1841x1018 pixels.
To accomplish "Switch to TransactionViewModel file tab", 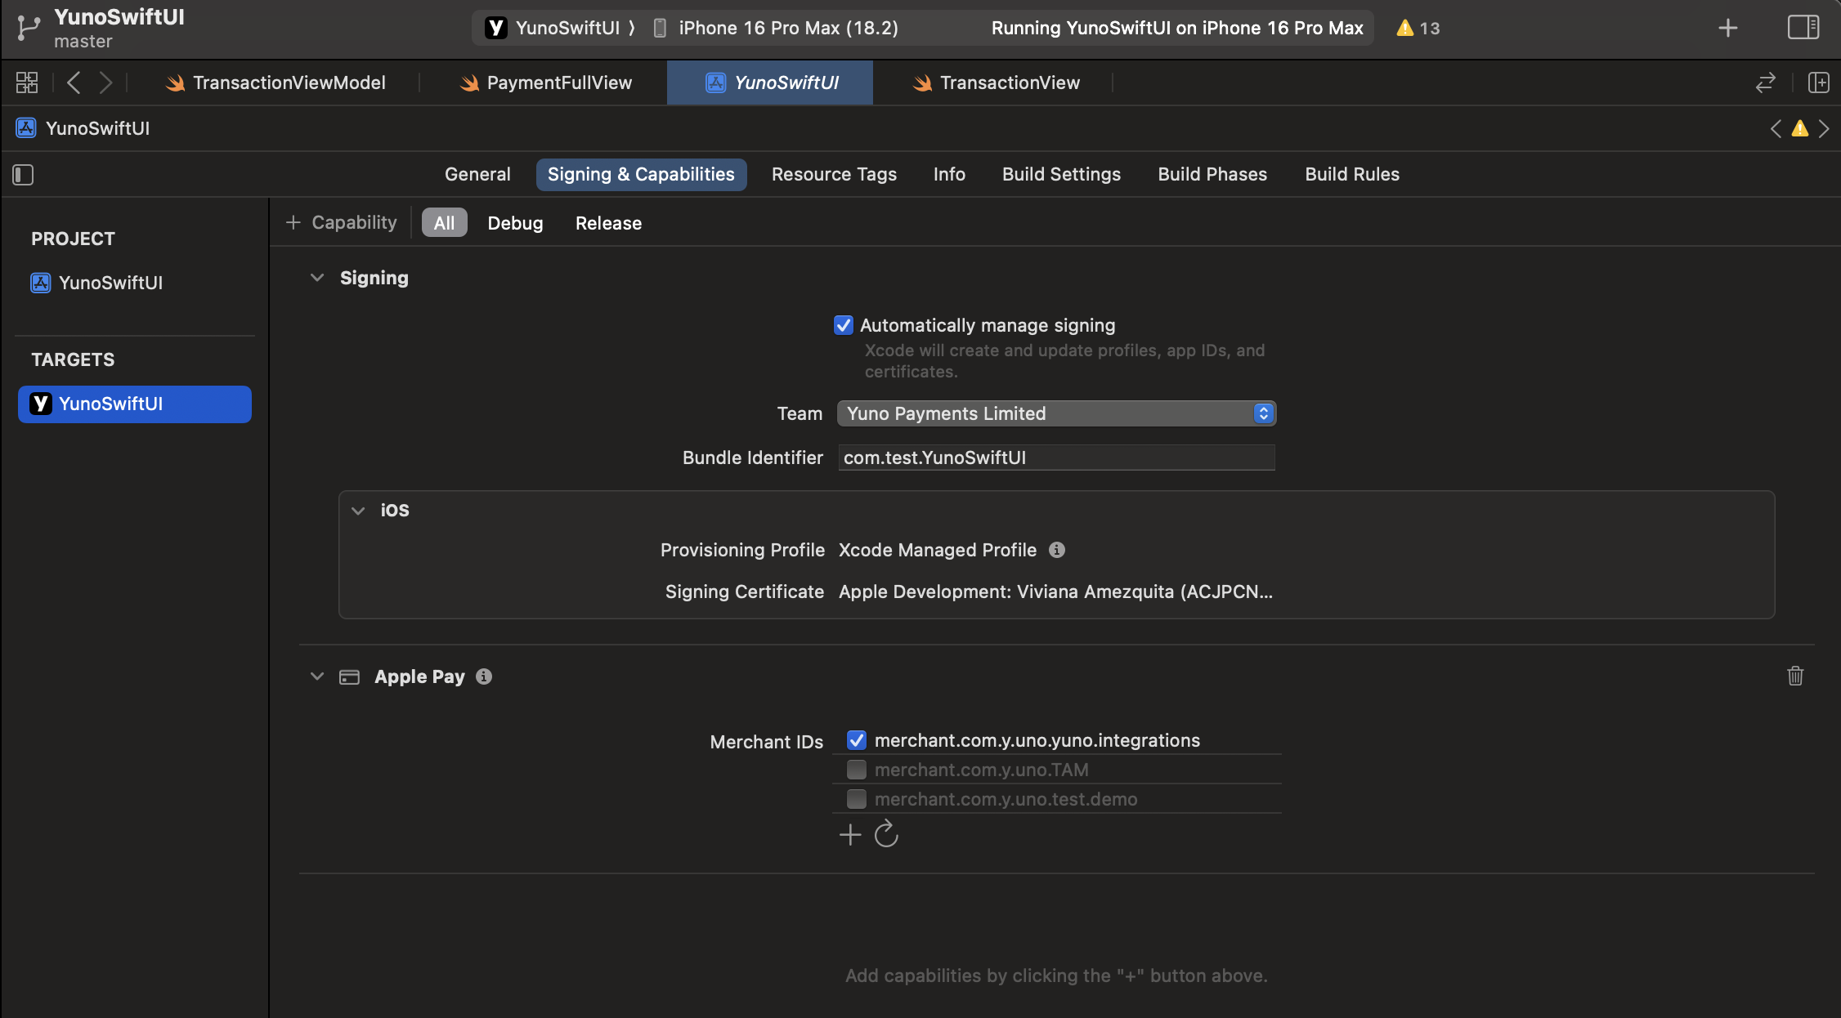I will 275,83.
